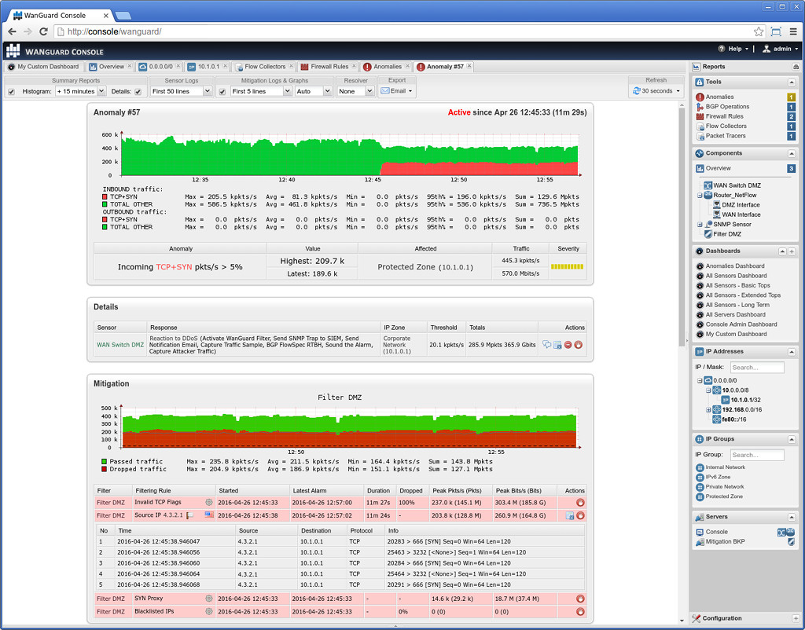Switch to My Custom Dashboard tab
Image resolution: width=805 pixels, height=630 pixels.
click(43, 67)
